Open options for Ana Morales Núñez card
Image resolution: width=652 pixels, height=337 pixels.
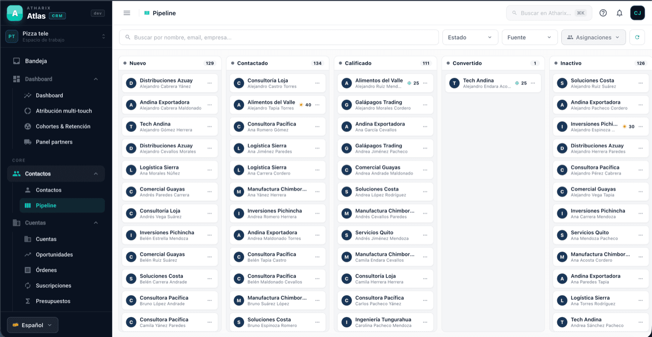click(x=210, y=171)
